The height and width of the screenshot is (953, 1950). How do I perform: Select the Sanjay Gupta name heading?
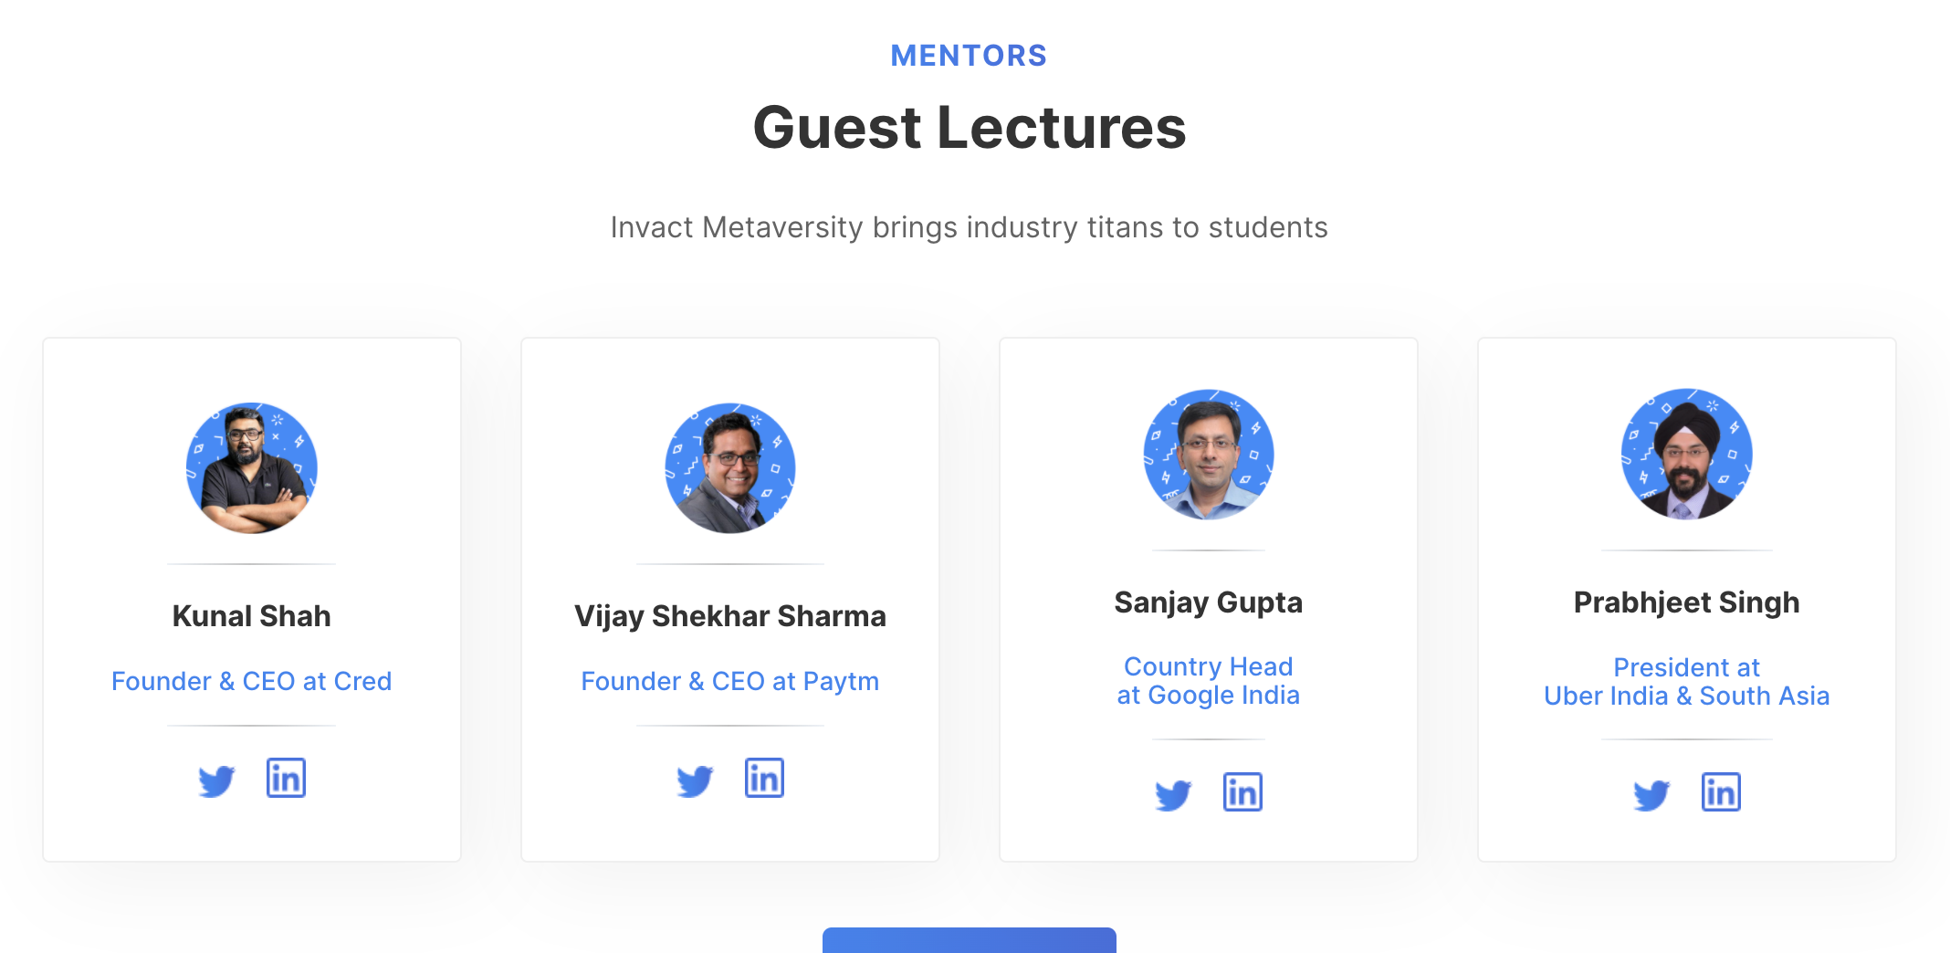(x=1209, y=602)
